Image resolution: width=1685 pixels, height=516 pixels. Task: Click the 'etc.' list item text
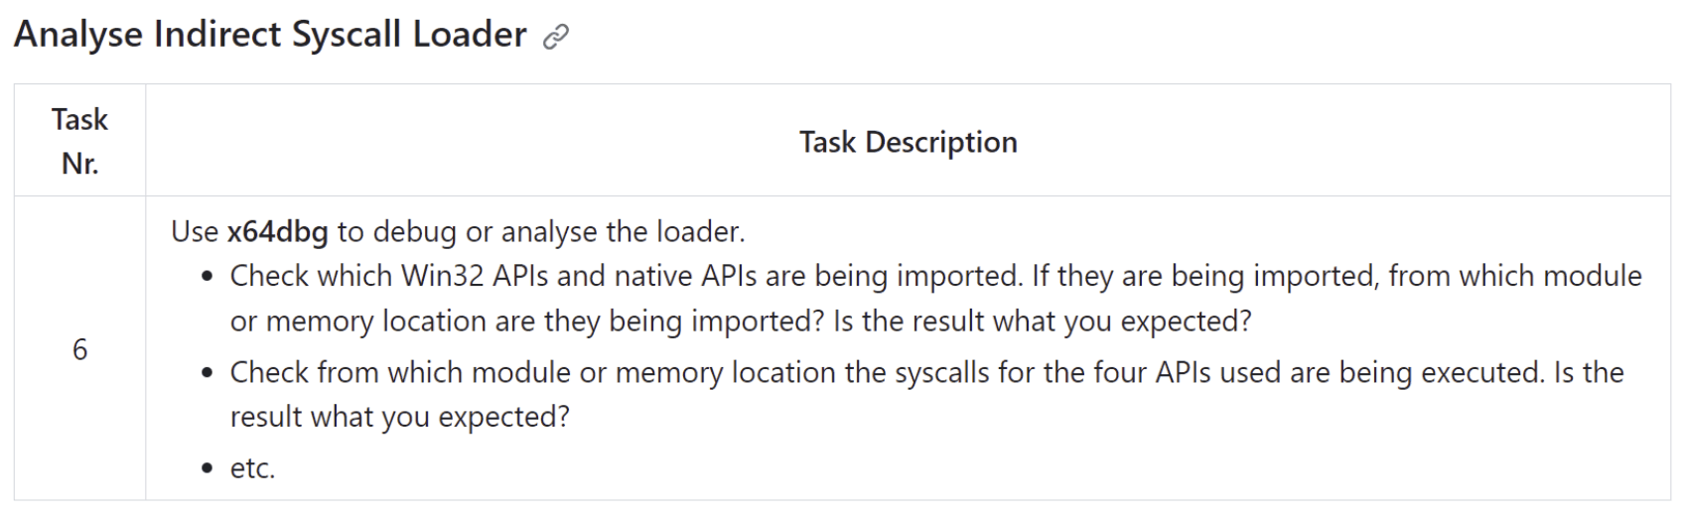coord(252,467)
